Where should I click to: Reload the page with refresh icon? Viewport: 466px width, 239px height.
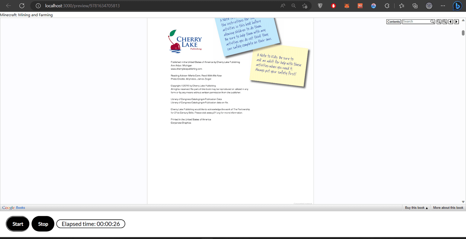22,6
